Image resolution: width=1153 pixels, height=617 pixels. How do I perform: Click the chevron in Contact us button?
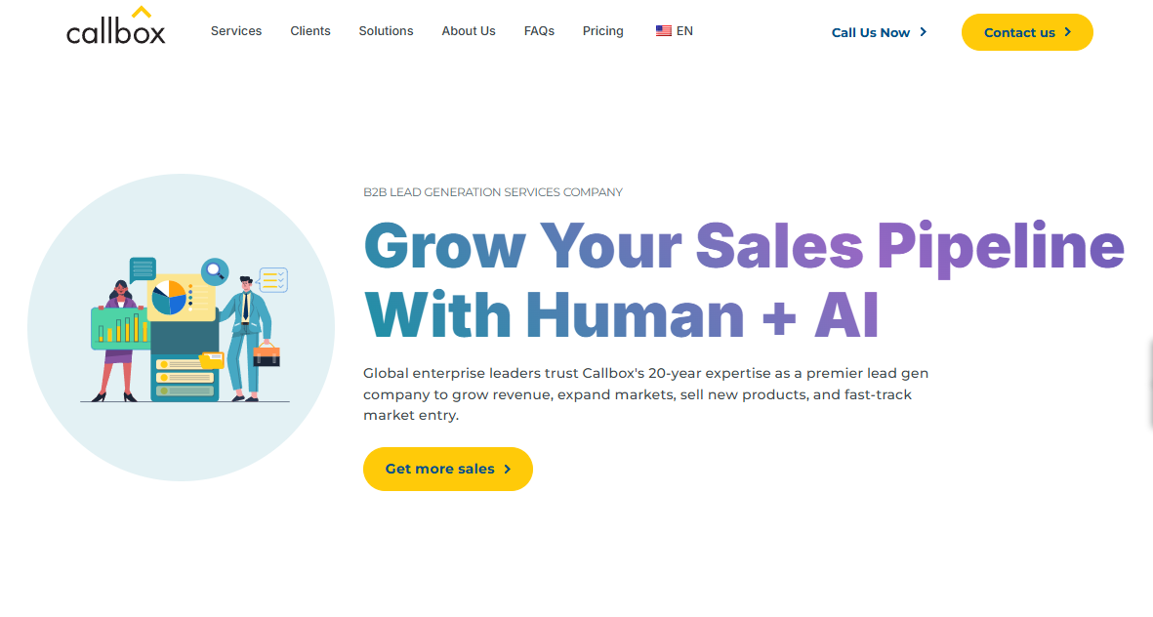[x=1068, y=32]
